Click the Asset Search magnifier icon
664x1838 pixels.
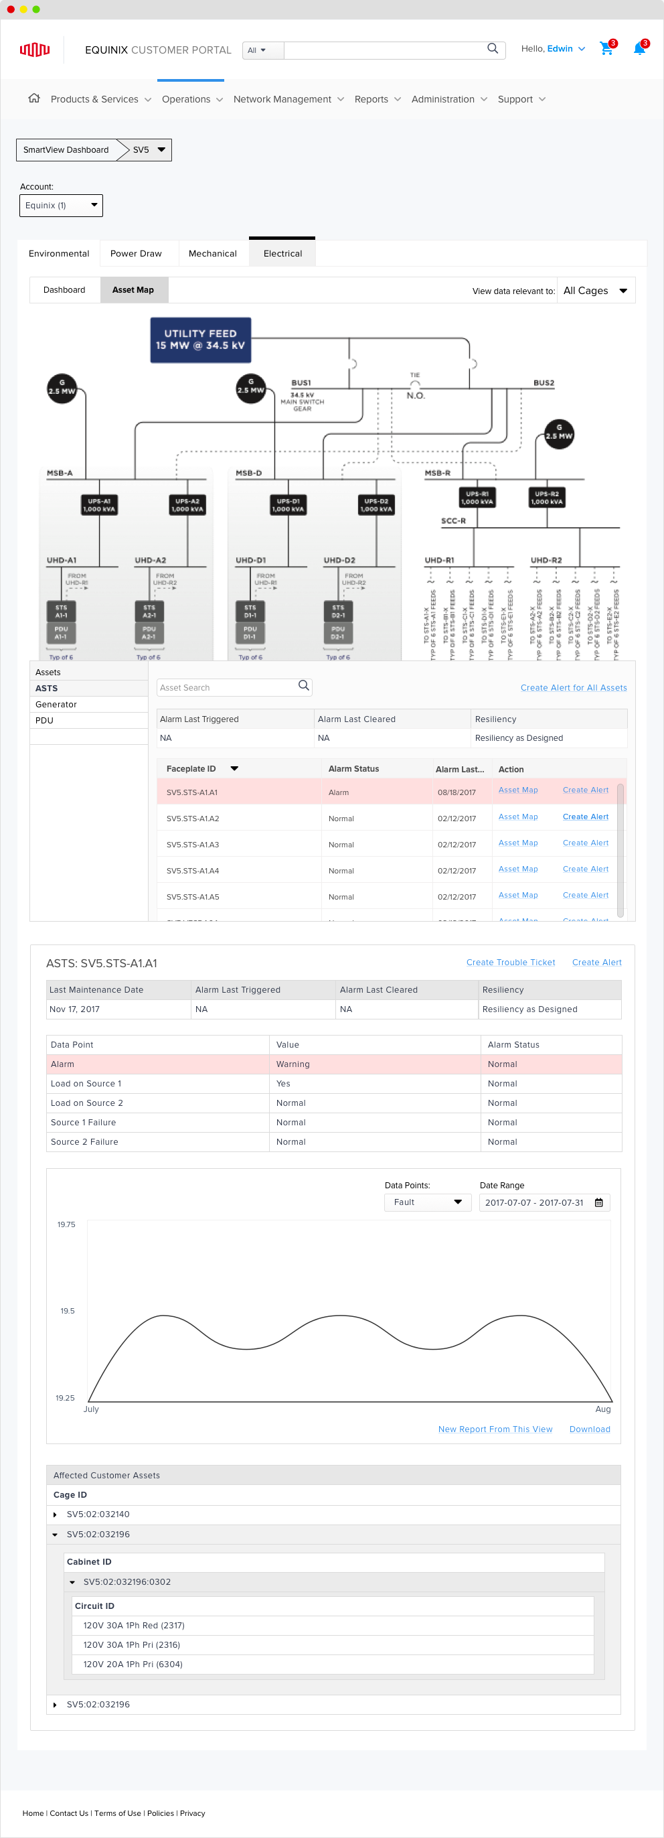(304, 687)
